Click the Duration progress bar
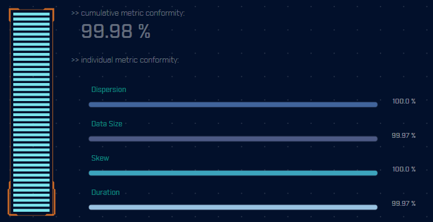433x222 pixels. [x=233, y=207]
